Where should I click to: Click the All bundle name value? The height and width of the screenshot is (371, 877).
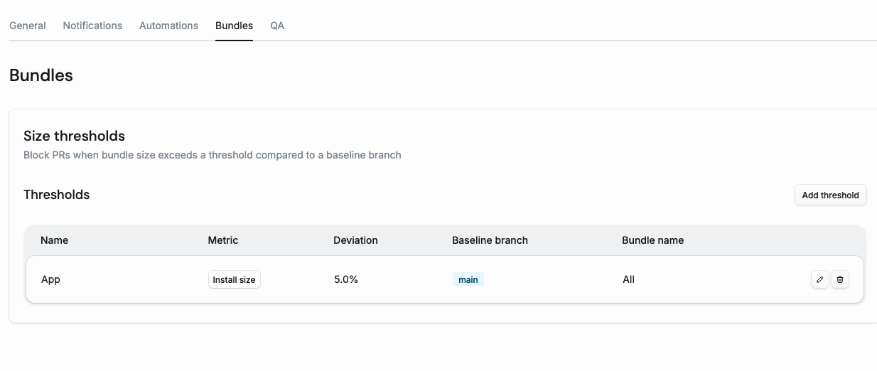click(x=628, y=279)
